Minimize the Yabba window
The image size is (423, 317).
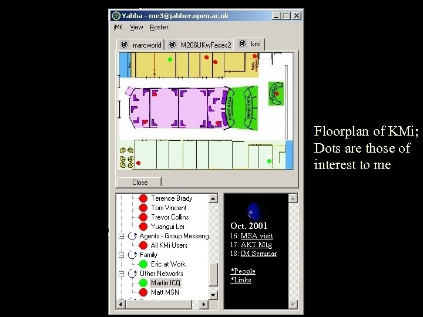(276, 16)
